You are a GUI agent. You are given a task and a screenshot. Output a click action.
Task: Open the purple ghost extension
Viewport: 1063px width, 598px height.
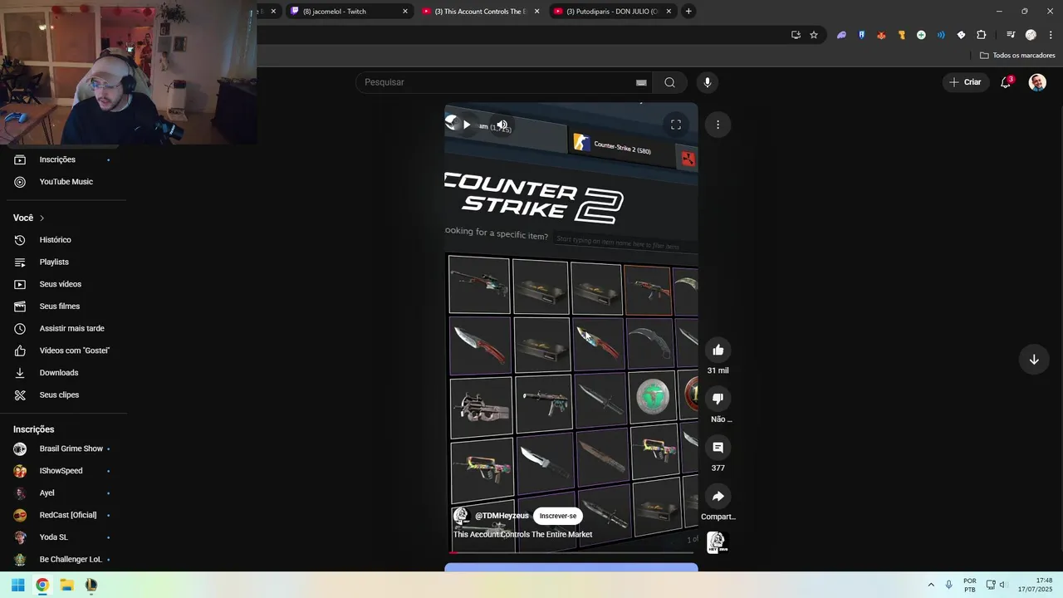(841, 35)
